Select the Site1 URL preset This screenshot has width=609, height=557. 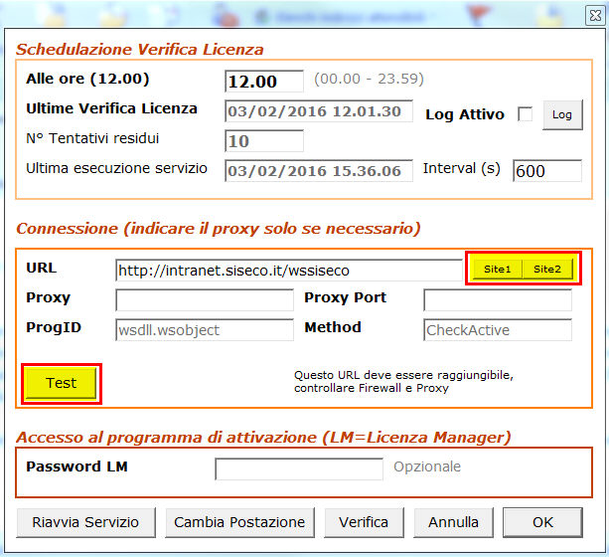pyautogui.click(x=497, y=270)
